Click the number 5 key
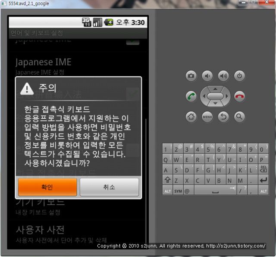The height and width of the screenshot is (257, 276). coord(210,148)
